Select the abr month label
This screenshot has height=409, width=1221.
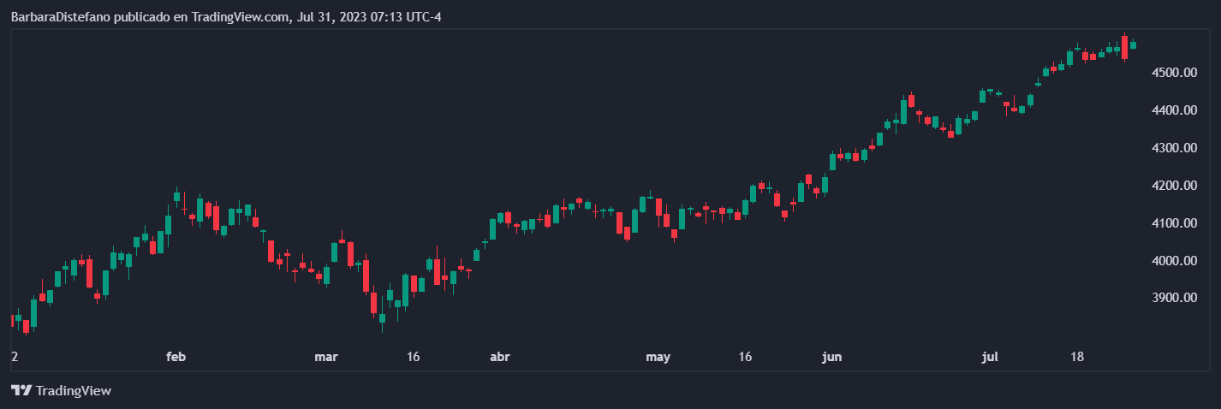point(499,357)
